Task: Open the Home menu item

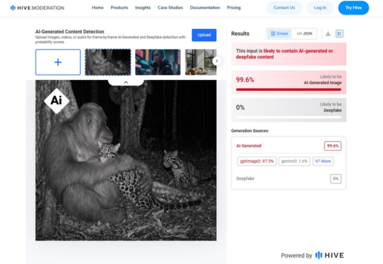Action: 98,8
